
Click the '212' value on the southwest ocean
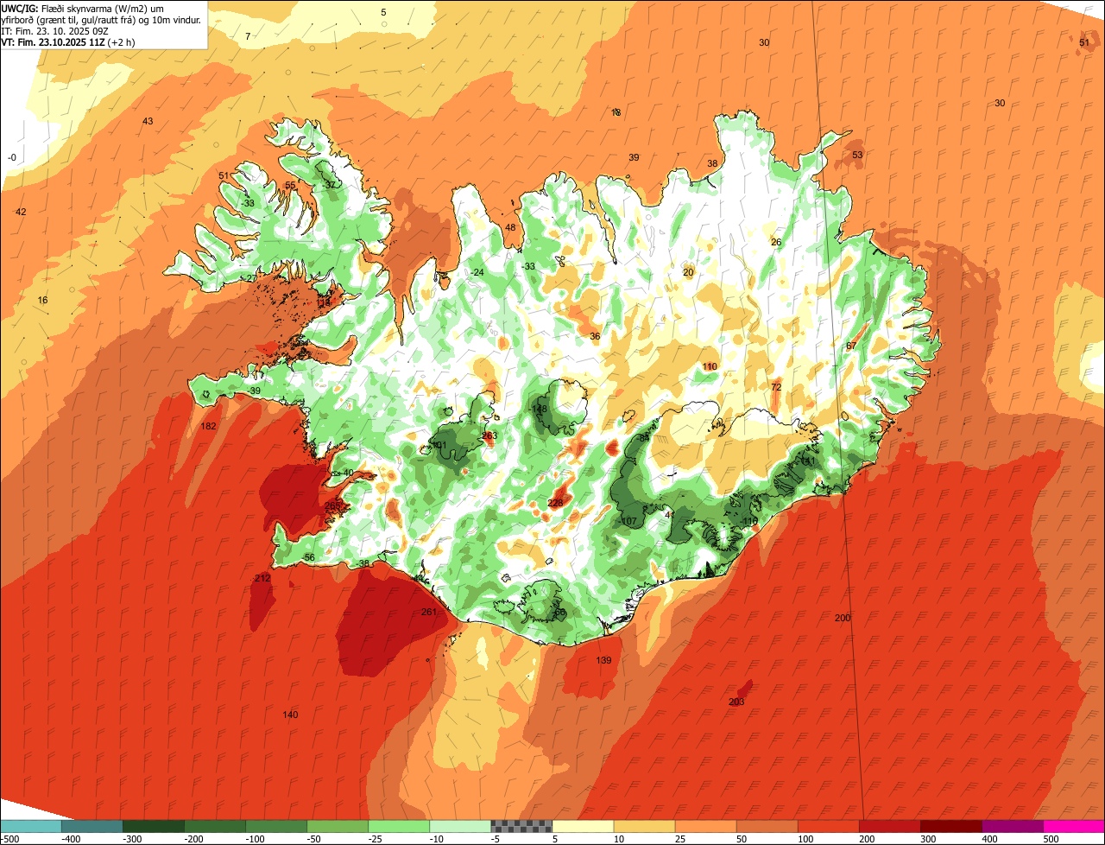click(x=262, y=578)
